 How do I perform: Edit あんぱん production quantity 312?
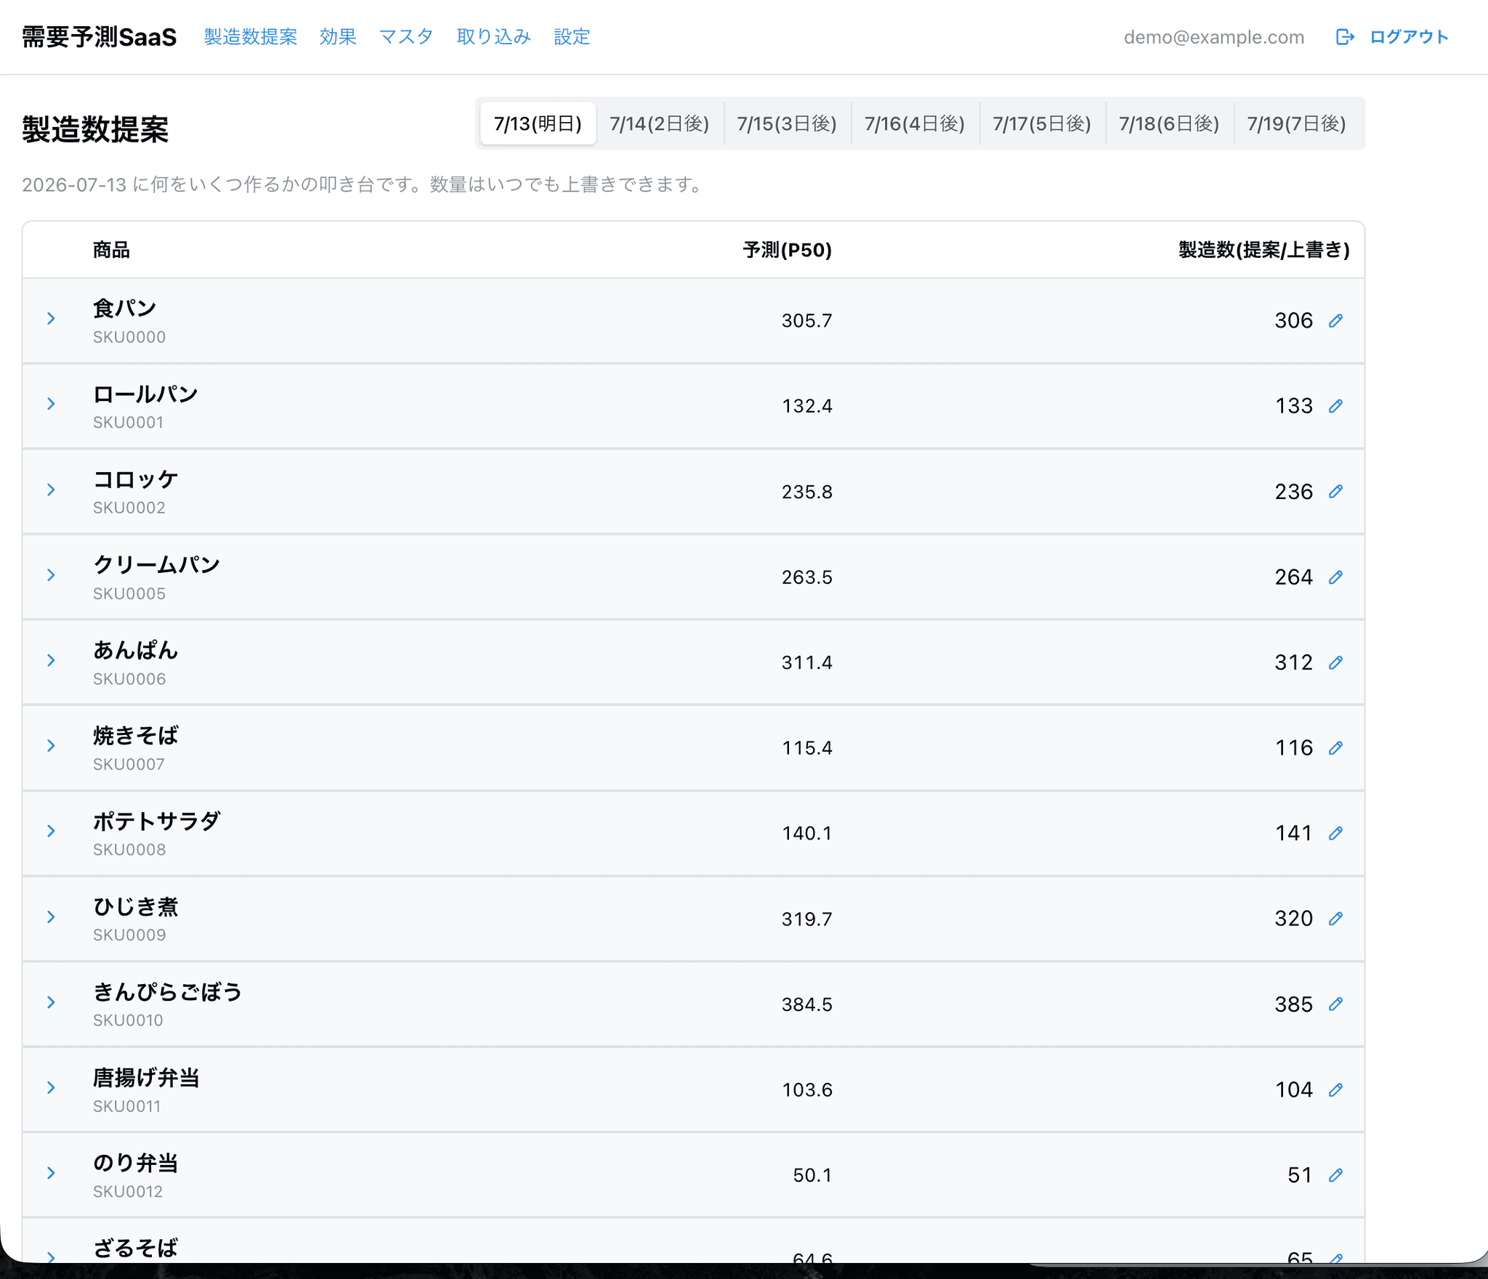1335,662
